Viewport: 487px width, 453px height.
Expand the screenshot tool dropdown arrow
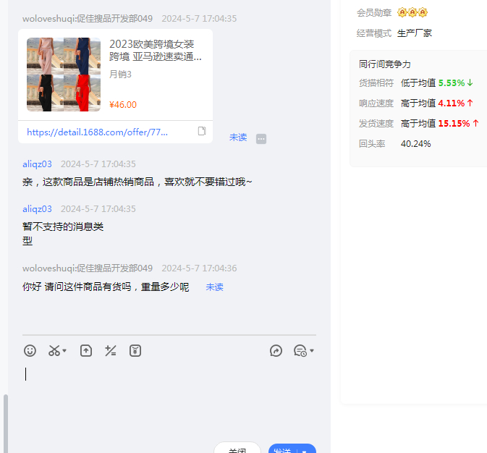(x=64, y=351)
